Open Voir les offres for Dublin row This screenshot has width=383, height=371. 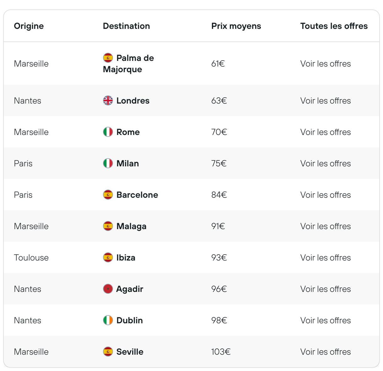click(326, 320)
